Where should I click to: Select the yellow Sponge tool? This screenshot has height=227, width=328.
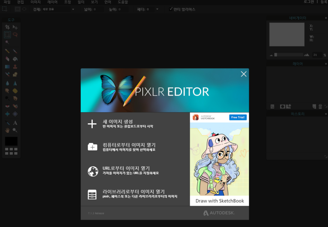(15, 91)
